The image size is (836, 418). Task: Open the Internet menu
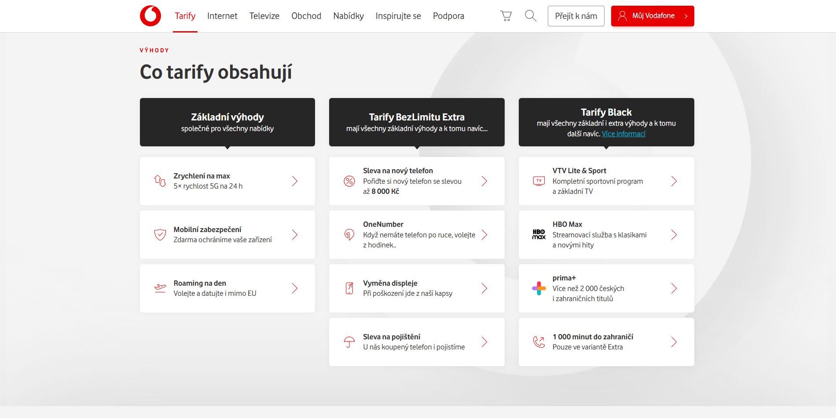pyautogui.click(x=222, y=16)
